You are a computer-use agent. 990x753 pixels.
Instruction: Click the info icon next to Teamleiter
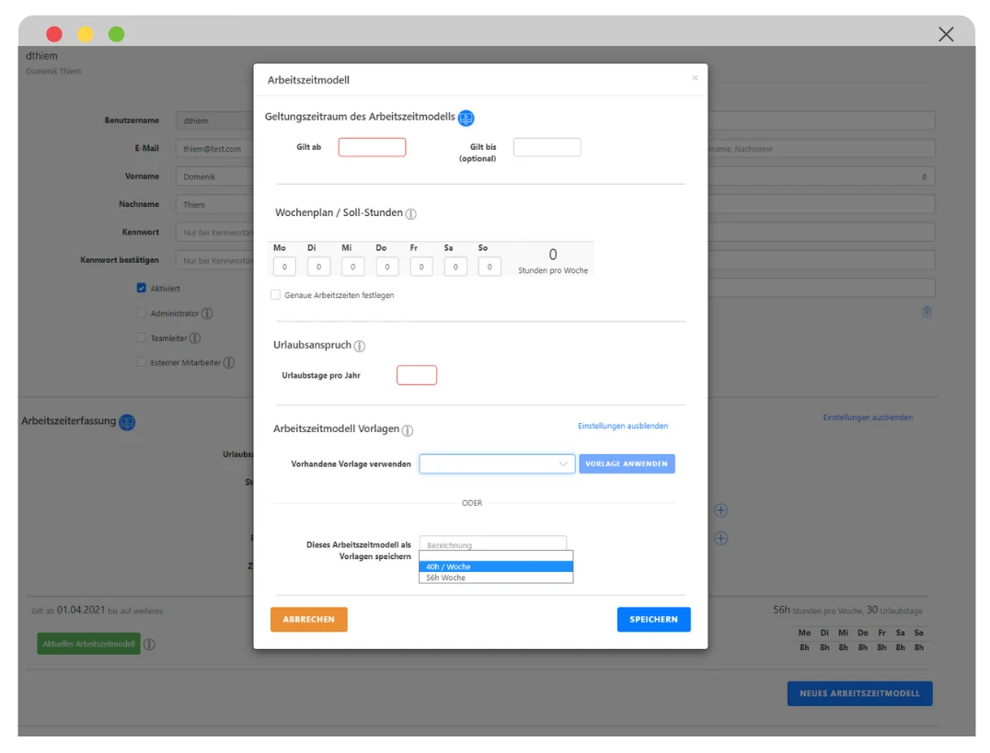coord(195,338)
